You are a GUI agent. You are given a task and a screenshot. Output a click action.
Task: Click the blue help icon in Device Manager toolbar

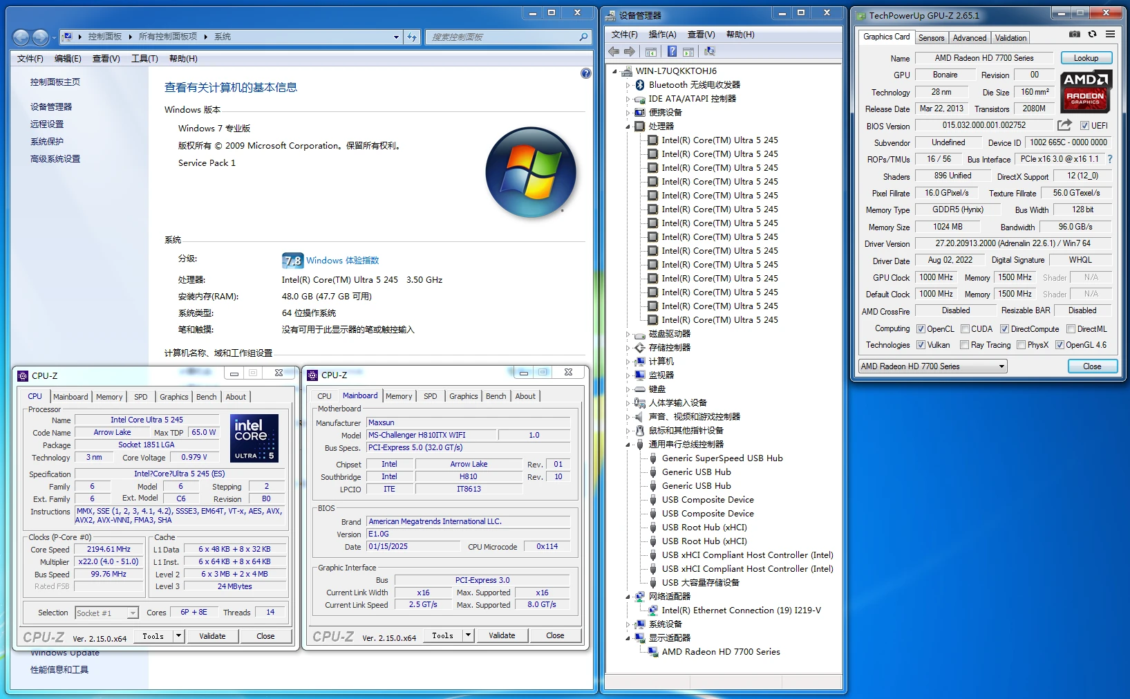click(x=672, y=52)
